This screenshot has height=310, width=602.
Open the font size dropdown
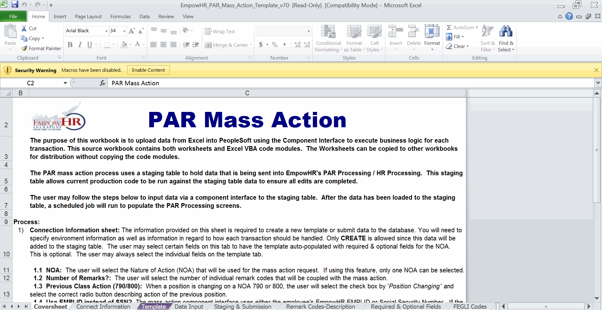[124, 31]
